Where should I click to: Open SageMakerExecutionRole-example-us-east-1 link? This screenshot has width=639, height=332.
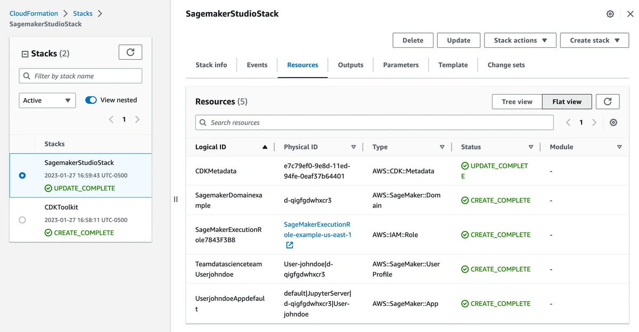tap(318, 229)
